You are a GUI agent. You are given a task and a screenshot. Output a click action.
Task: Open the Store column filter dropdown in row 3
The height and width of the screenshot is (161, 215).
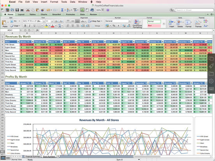18,42
